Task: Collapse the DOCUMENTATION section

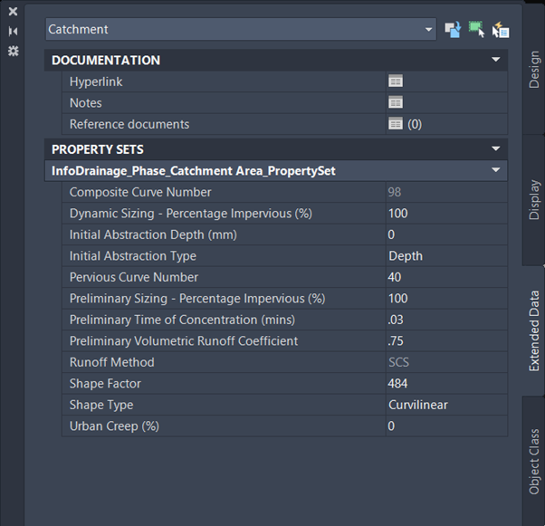Action: coord(495,61)
